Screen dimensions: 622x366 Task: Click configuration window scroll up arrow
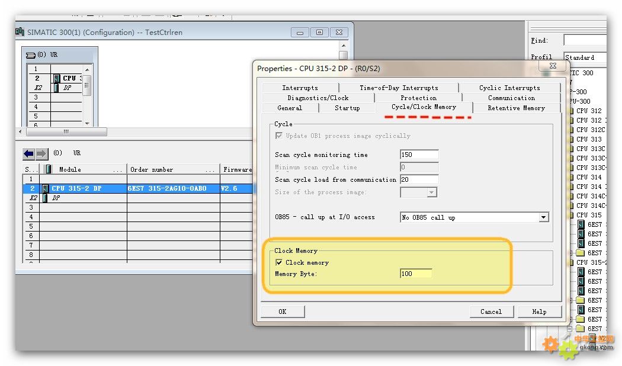[344, 46]
